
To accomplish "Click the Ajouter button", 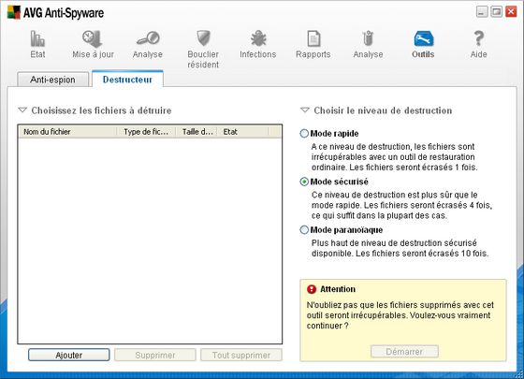I will 69,355.
